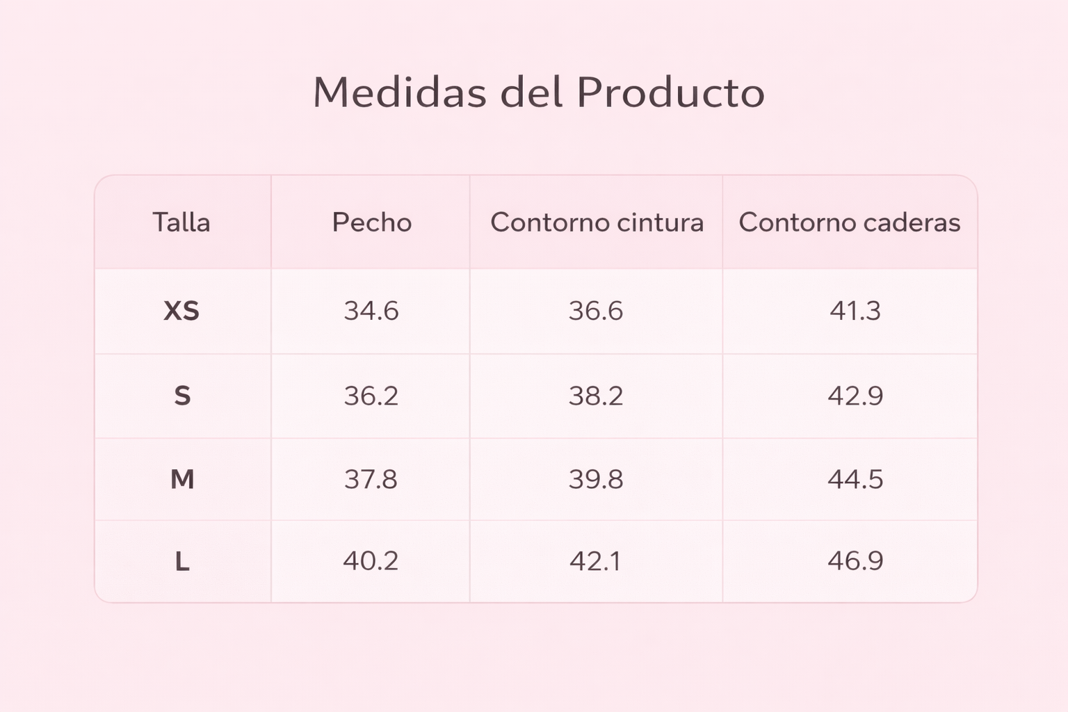Click the S cintura value 38.2

click(x=596, y=396)
